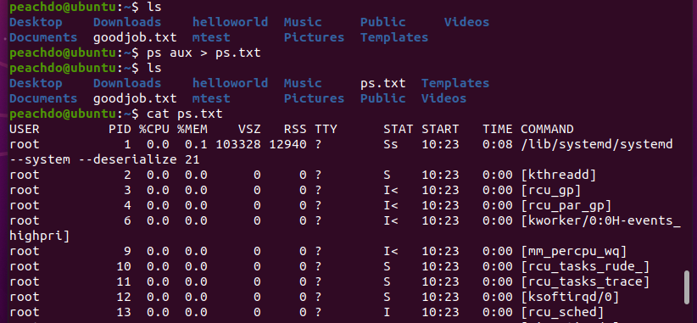Click the VSZ value 103328
Image resolution: width=697 pixels, height=323 pixels.
click(x=237, y=144)
